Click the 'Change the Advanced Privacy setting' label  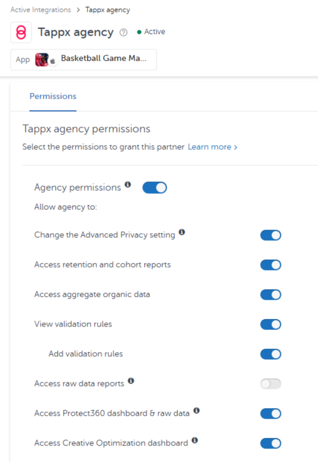coord(104,235)
